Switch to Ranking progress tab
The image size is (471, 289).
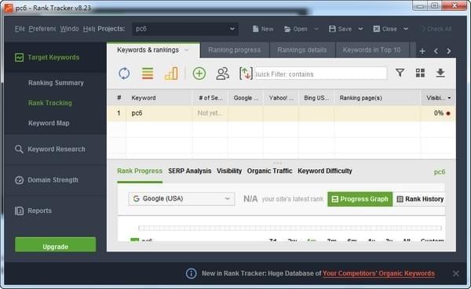[234, 50]
